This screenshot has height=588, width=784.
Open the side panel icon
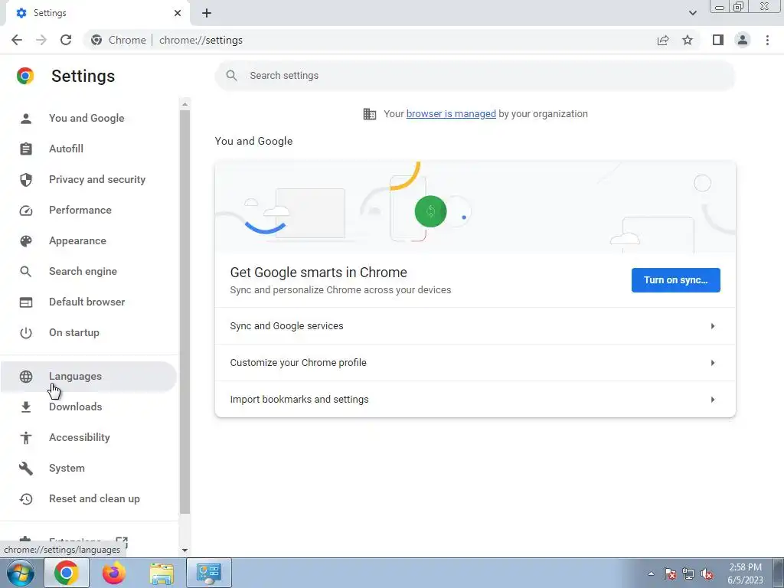[718, 40]
